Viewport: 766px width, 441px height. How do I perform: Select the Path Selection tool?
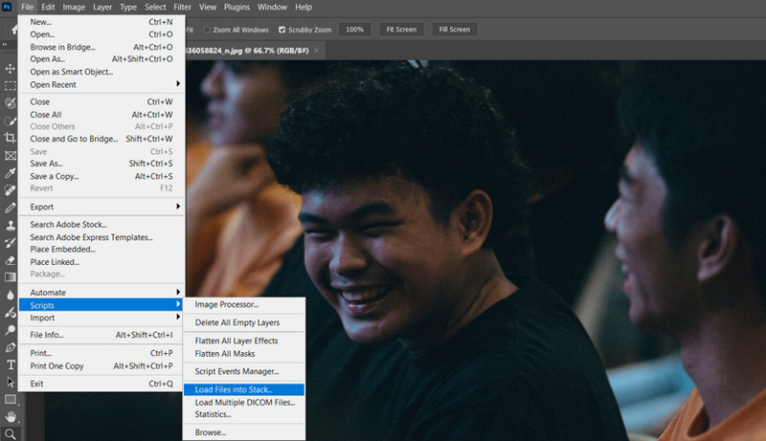tap(11, 382)
